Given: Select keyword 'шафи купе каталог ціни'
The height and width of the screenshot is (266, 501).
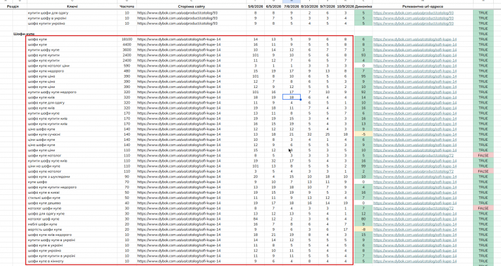Looking at the screenshot, I should pos(48,66).
